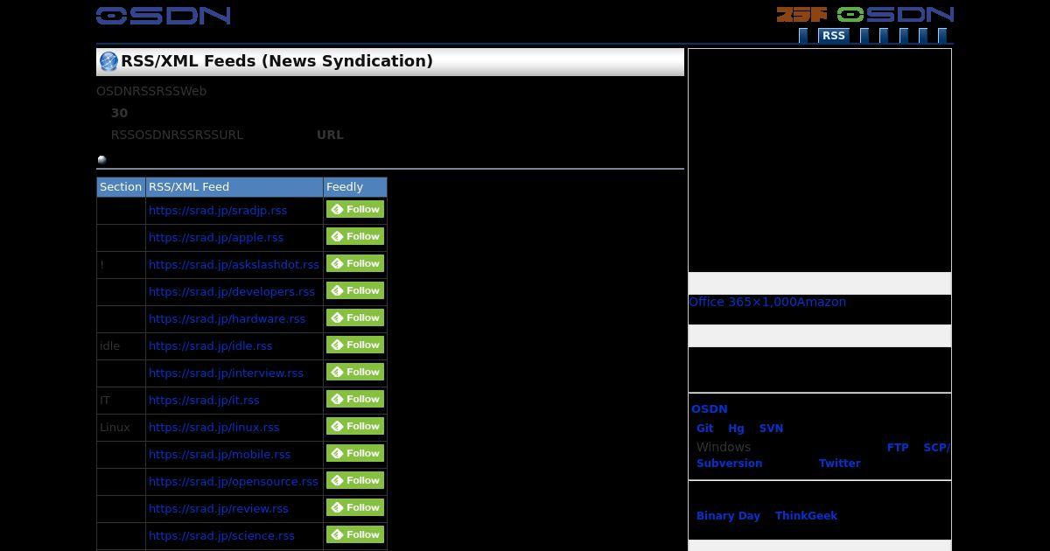The height and width of the screenshot is (551, 1050).
Task: Follow the hardware.rss feed on Feedly
Action: click(355, 317)
